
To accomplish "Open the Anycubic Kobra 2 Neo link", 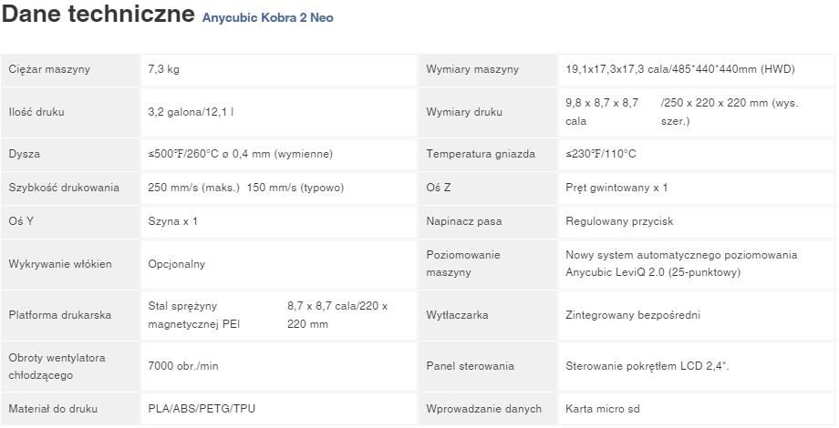I will point(267,17).
